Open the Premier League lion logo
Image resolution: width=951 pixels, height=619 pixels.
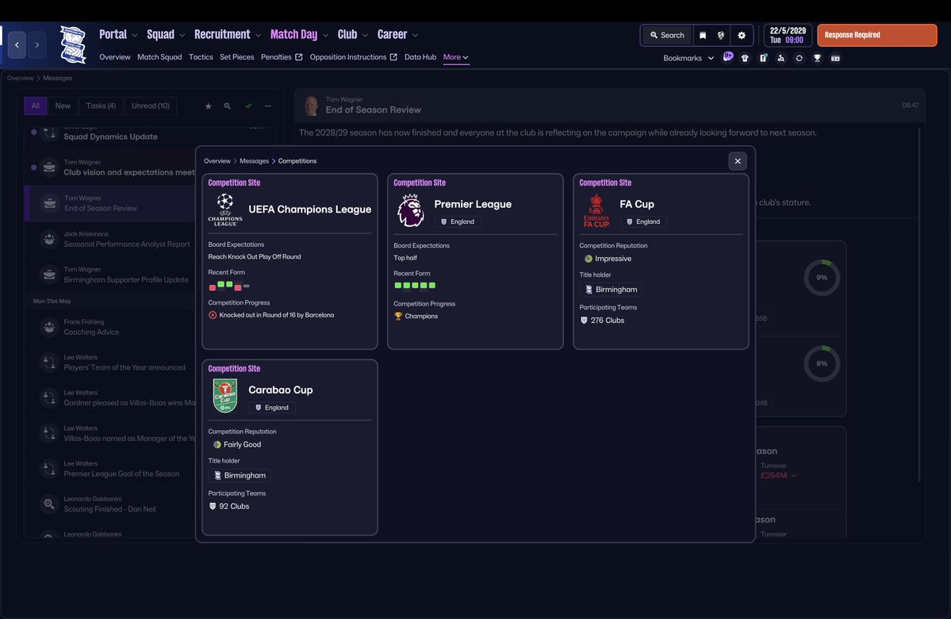(x=411, y=210)
